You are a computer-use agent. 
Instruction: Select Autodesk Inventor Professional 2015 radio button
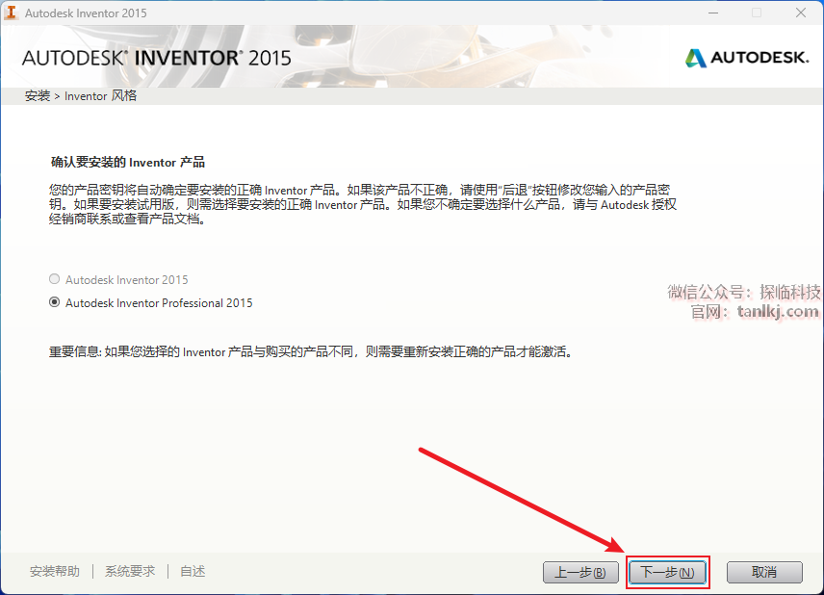pyautogui.click(x=54, y=302)
